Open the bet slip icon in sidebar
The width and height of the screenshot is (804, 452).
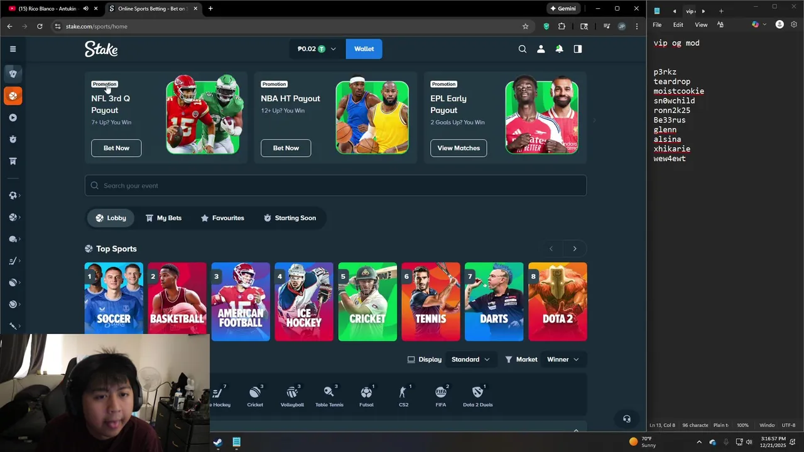(13, 161)
